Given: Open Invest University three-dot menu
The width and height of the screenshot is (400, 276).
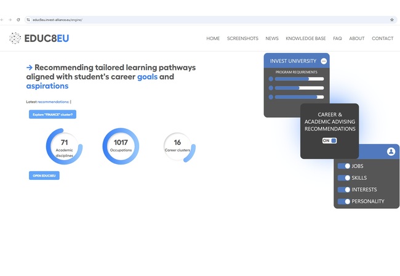Looking at the screenshot, I should (x=324, y=61).
